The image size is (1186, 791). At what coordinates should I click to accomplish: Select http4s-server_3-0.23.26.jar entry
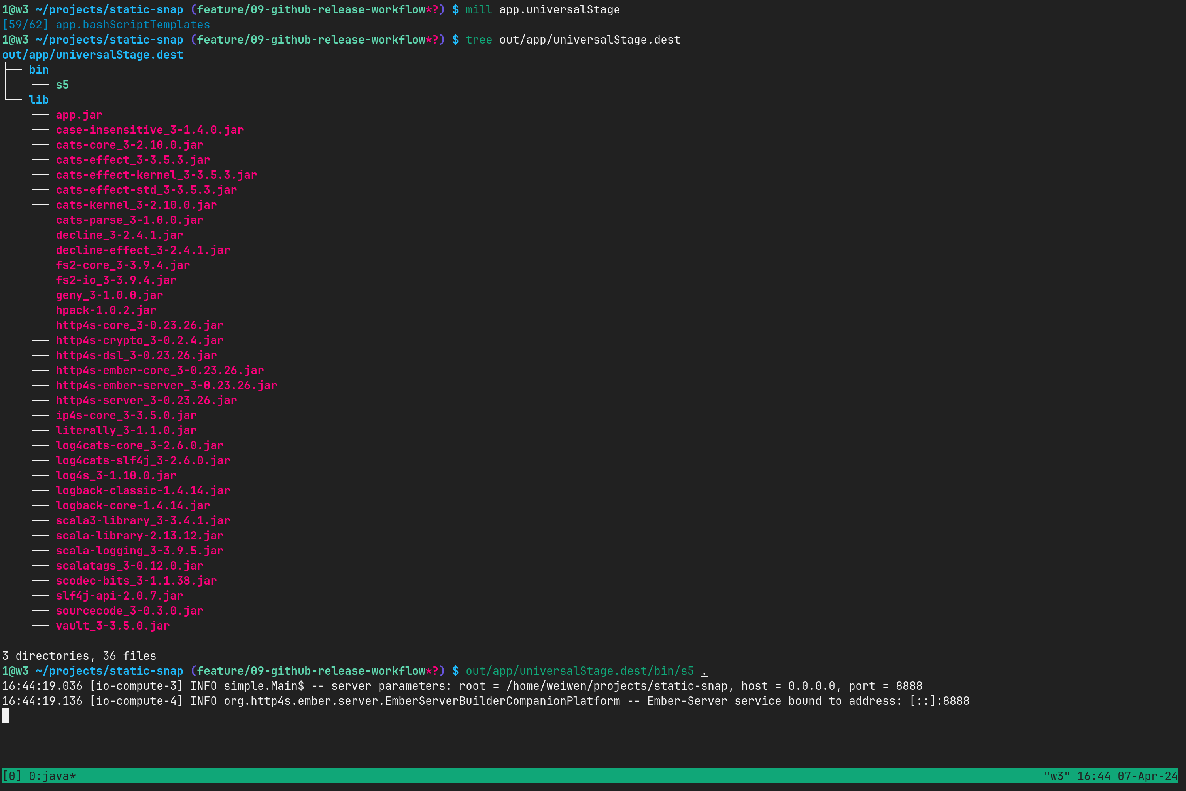[146, 401]
